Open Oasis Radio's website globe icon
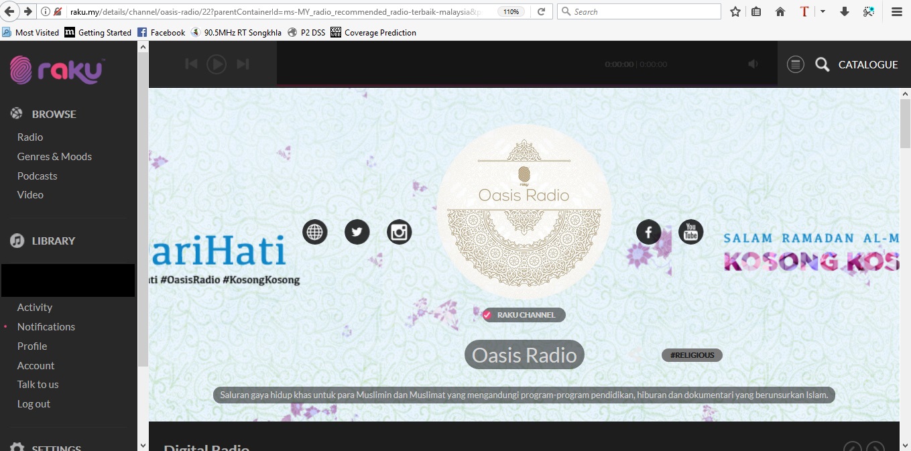911x451 pixels. pos(315,232)
